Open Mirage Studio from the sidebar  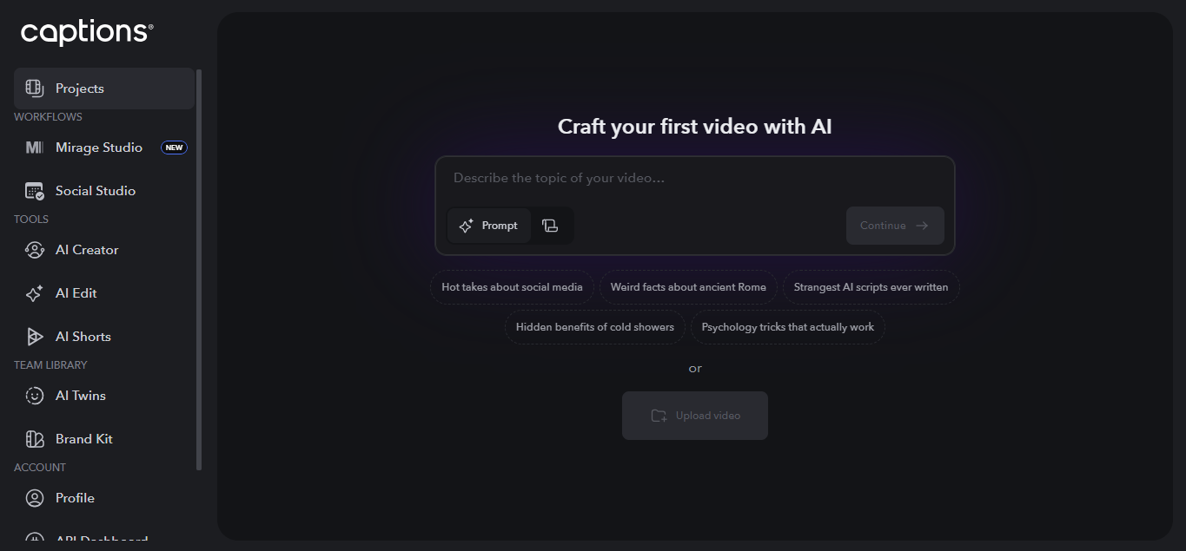point(98,147)
